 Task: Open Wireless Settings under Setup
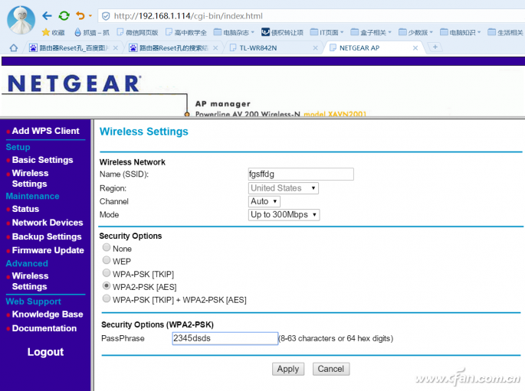tap(30, 178)
